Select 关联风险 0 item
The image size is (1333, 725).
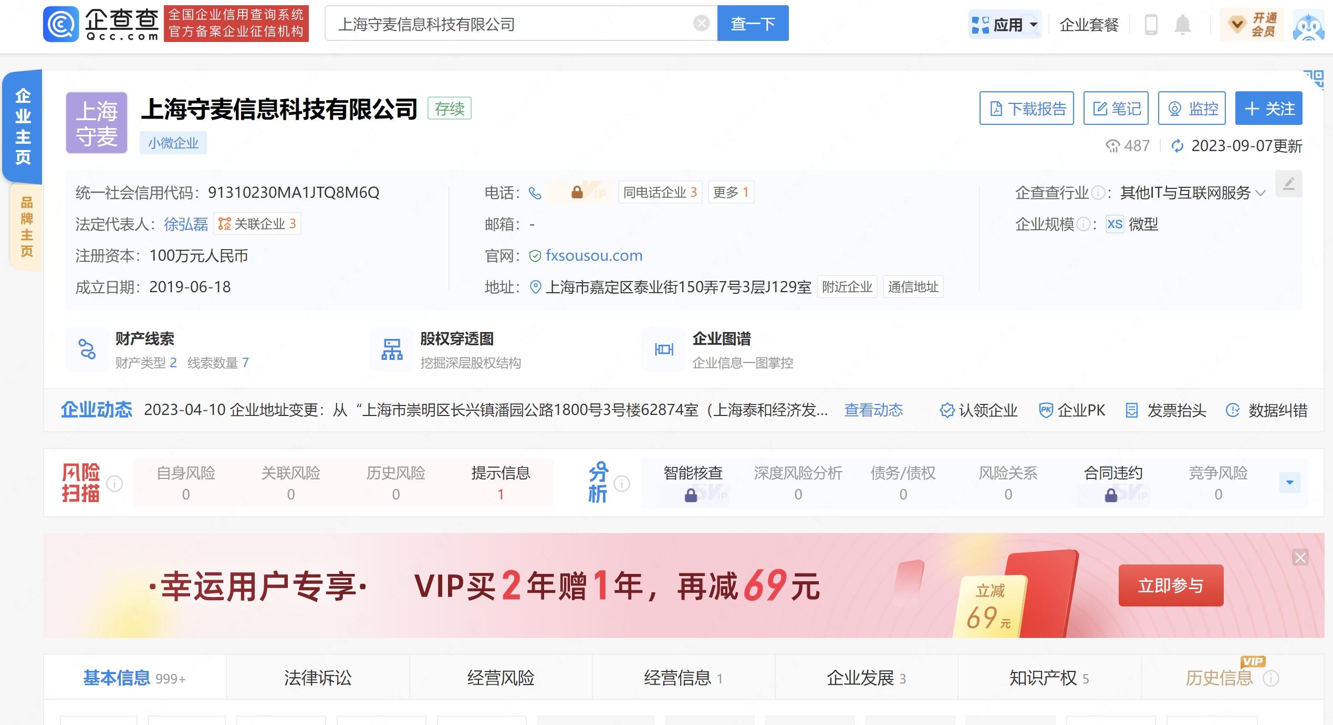(x=291, y=483)
